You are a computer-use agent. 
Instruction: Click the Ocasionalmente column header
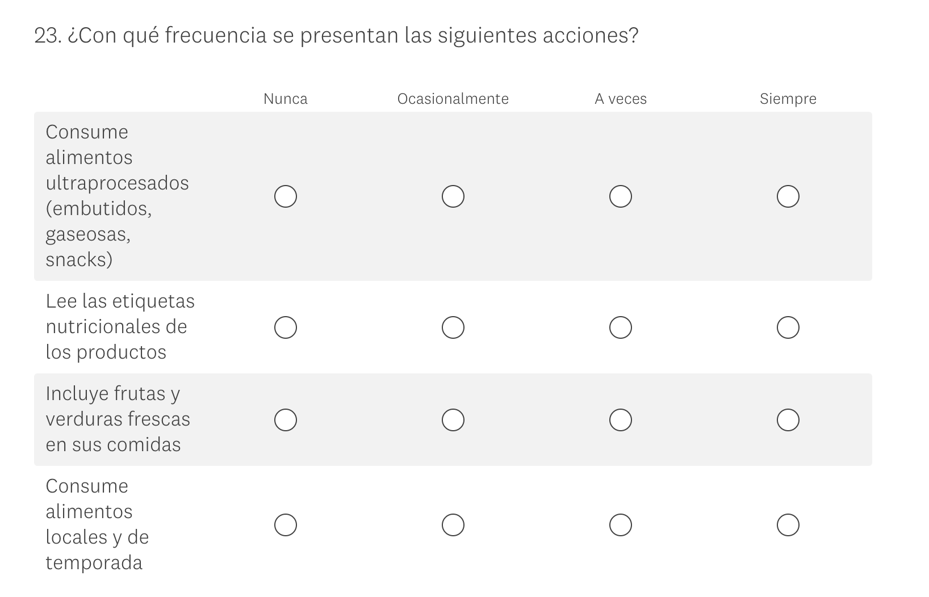coord(453,99)
